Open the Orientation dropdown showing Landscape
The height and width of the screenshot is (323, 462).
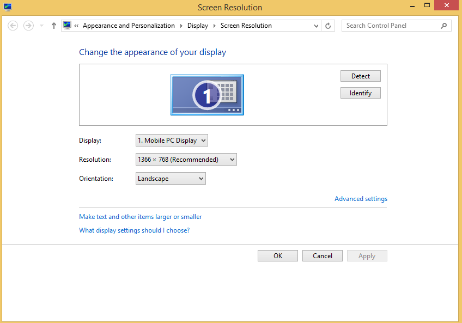171,179
